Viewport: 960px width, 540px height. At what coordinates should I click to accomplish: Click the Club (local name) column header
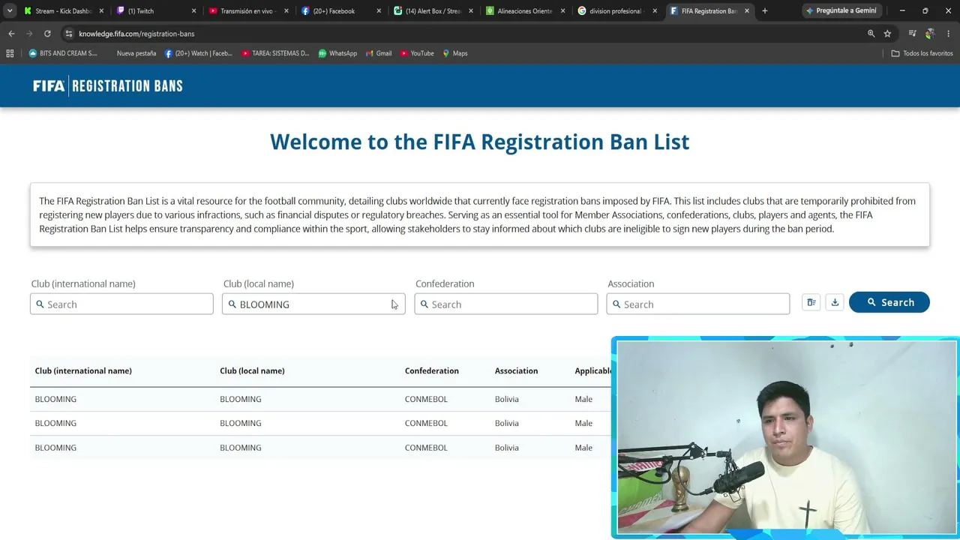pyautogui.click(x=252, y=370)
